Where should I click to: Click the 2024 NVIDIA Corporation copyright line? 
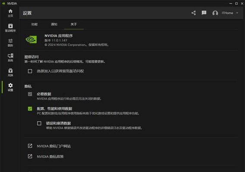[x=77, y=45]
